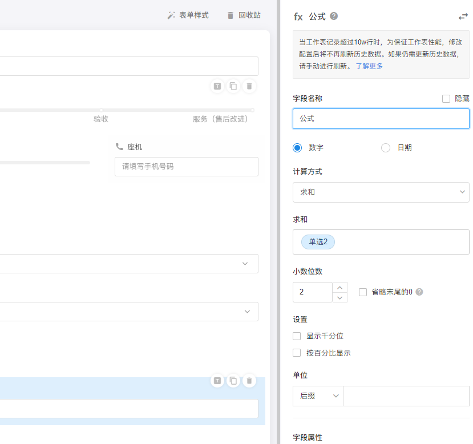The width and height of the screenshot is (473, 444).
Task: Enable the 隐藏 checkbox
Action: (x=446, y=99)
